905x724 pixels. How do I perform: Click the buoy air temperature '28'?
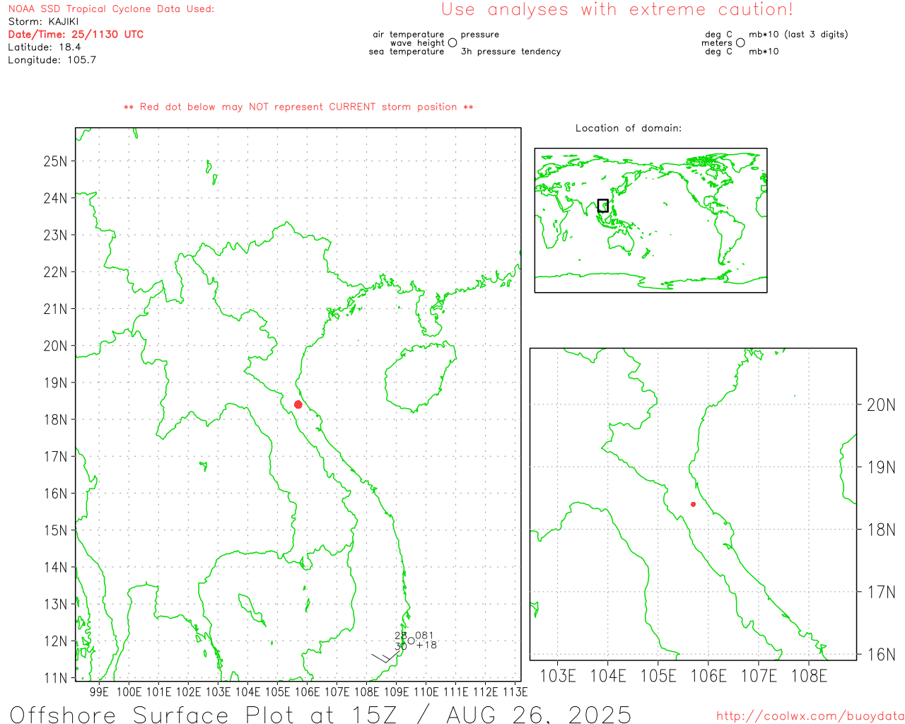coord(401,636)
